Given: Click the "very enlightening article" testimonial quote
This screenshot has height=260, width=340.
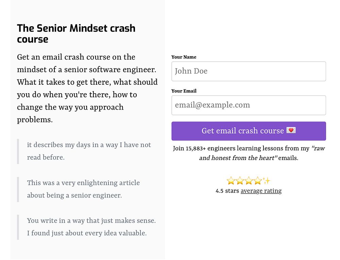Looking at the screenshot, I should tap(83, 189).
